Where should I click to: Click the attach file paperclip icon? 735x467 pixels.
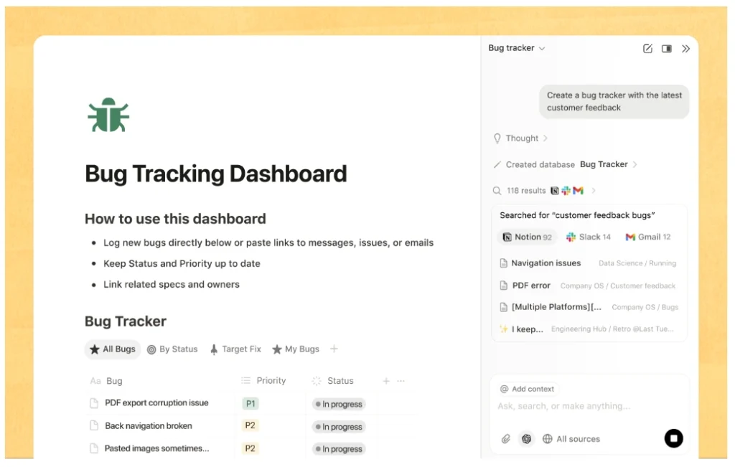(x=506, y=439)
